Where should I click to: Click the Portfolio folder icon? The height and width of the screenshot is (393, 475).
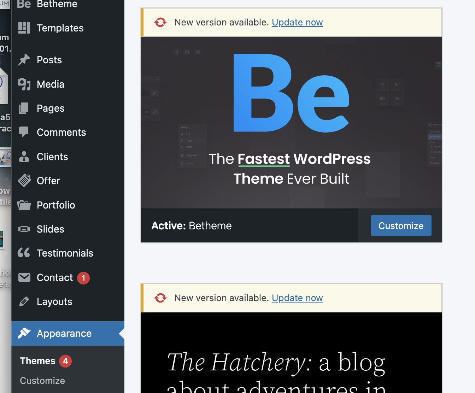[x=24, y=205]
